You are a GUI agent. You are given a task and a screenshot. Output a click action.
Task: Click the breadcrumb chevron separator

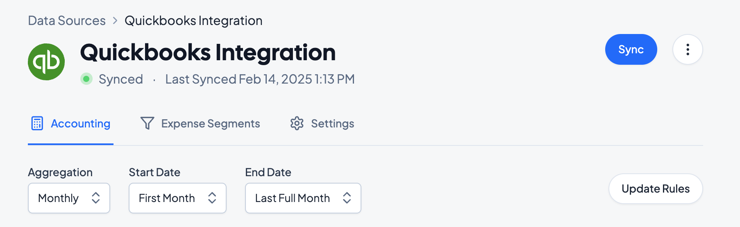[115, 20]
